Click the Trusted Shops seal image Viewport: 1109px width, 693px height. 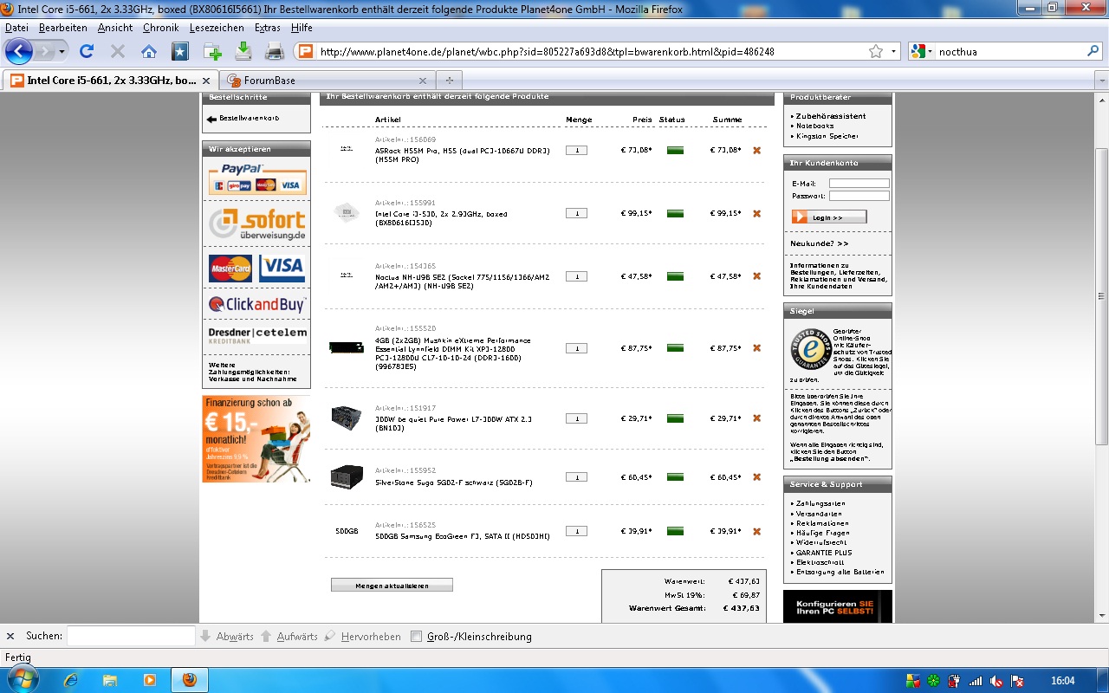point(810,349)
